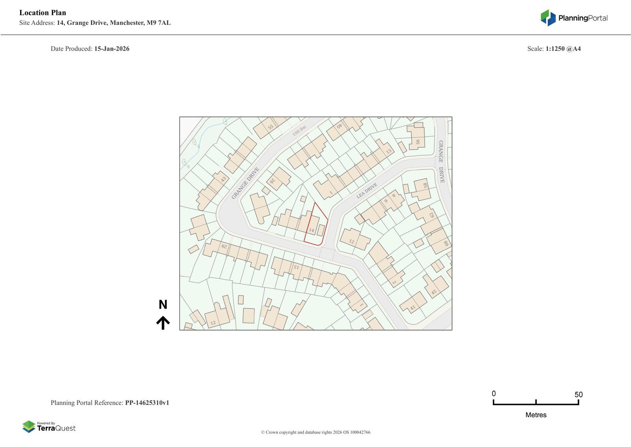Image resolution: width=631 pixels, height=447 pixels.
Task: Click building number 56 on the map
Action: coord(418,142)
